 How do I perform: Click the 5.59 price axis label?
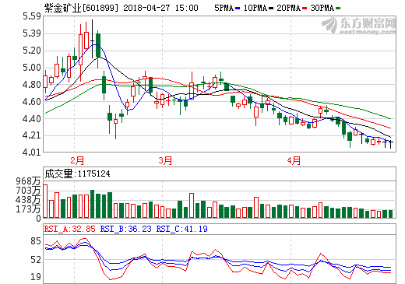[32, 16]
